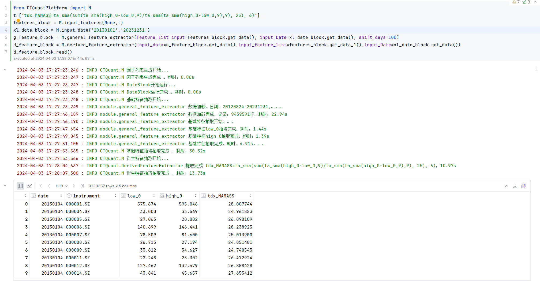Open dataframe in new tab arrow

click(506, 186)
